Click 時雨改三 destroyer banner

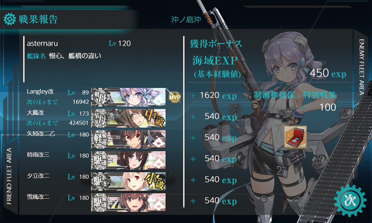click(128, 160)
